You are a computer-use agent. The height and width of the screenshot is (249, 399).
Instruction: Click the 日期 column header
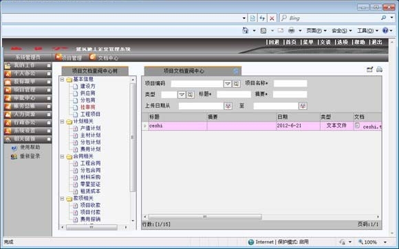click(x=298, y=117)
